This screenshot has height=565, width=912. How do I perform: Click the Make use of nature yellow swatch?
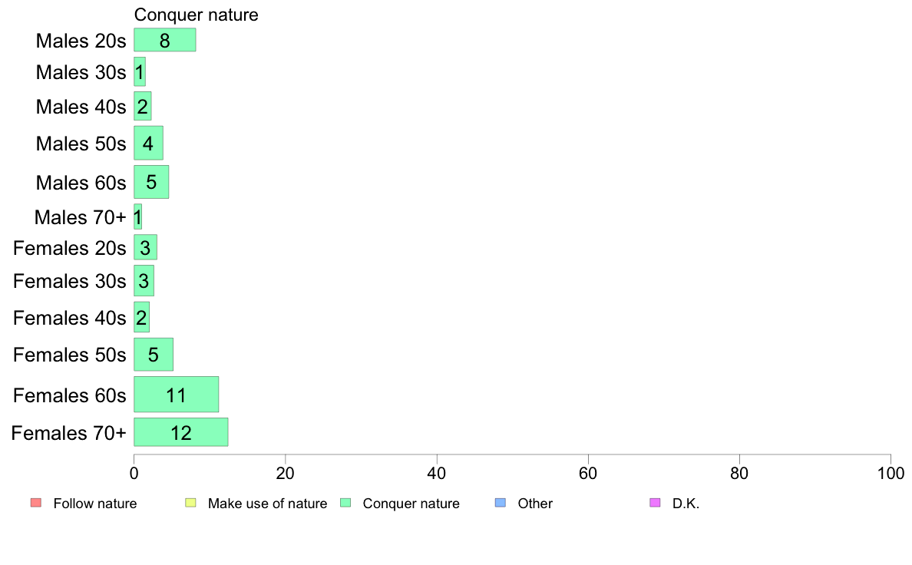point(191,503)
